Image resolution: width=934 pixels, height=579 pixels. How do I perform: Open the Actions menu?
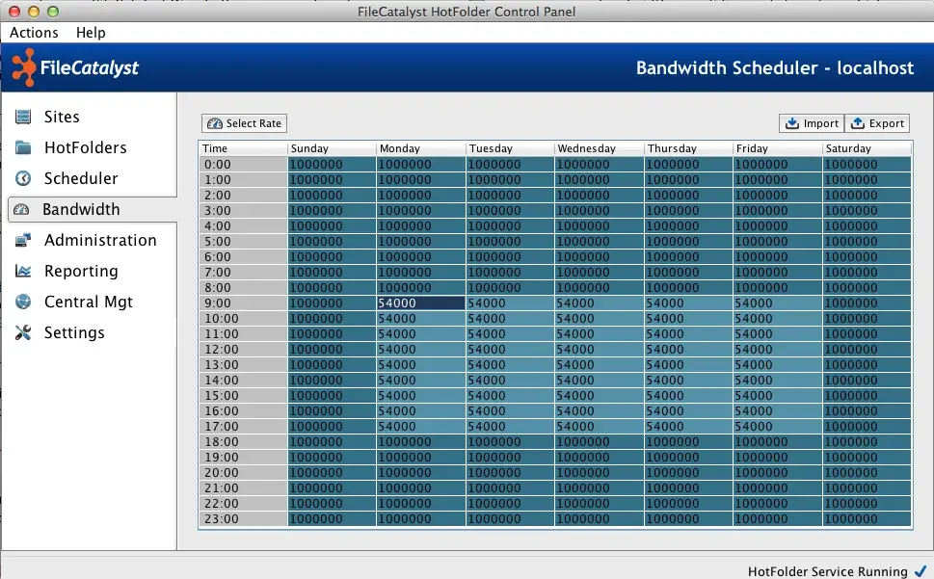pyautogui.click(x=34, y=32)
